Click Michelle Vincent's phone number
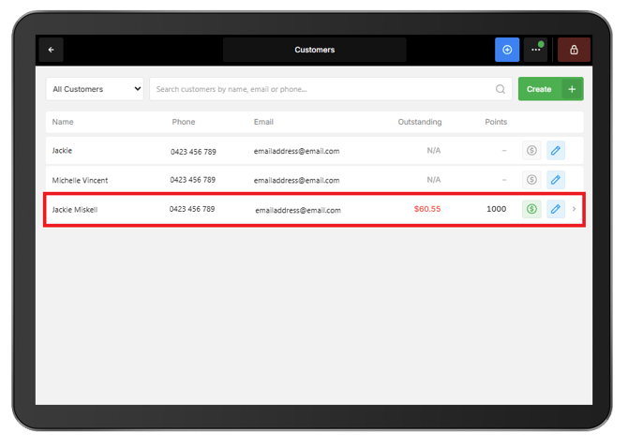 [x=193, y=180]
